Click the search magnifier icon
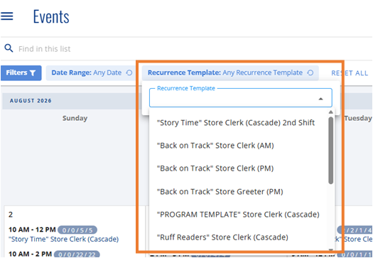Viewport: 373px width, 258px height. [9, 48]
